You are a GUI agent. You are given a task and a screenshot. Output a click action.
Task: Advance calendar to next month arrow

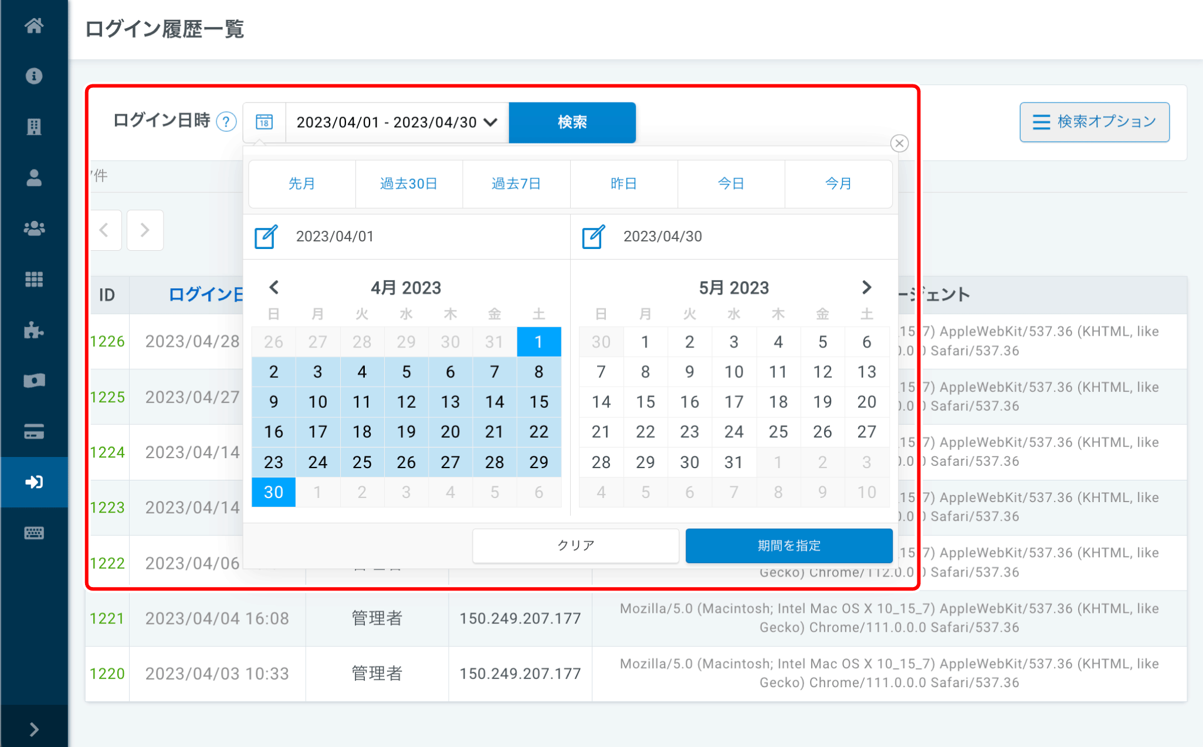(866, 288)
